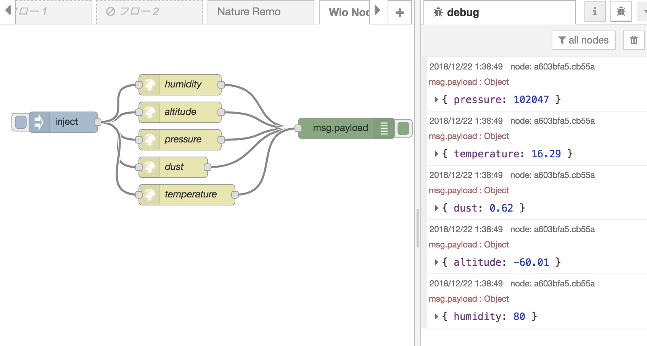Clear debug messages with trash icon
The height and width of the screenshot is (346, 647).
pyautogui.click(x=634, y=40)
